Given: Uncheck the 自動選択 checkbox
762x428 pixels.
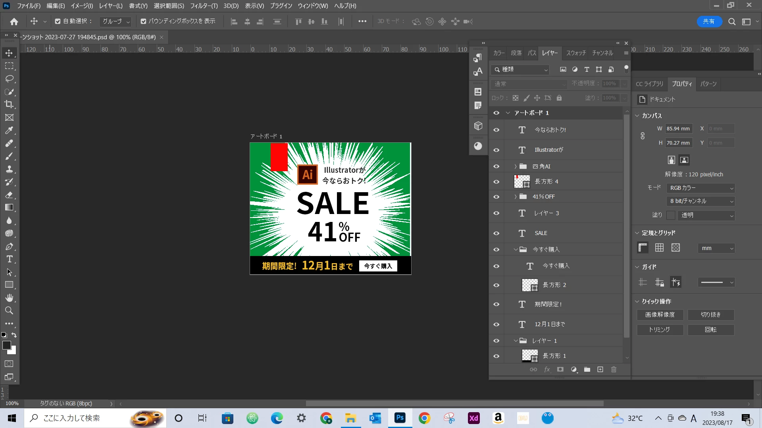Looking at the screenshot, I should [x=58, y=21].
